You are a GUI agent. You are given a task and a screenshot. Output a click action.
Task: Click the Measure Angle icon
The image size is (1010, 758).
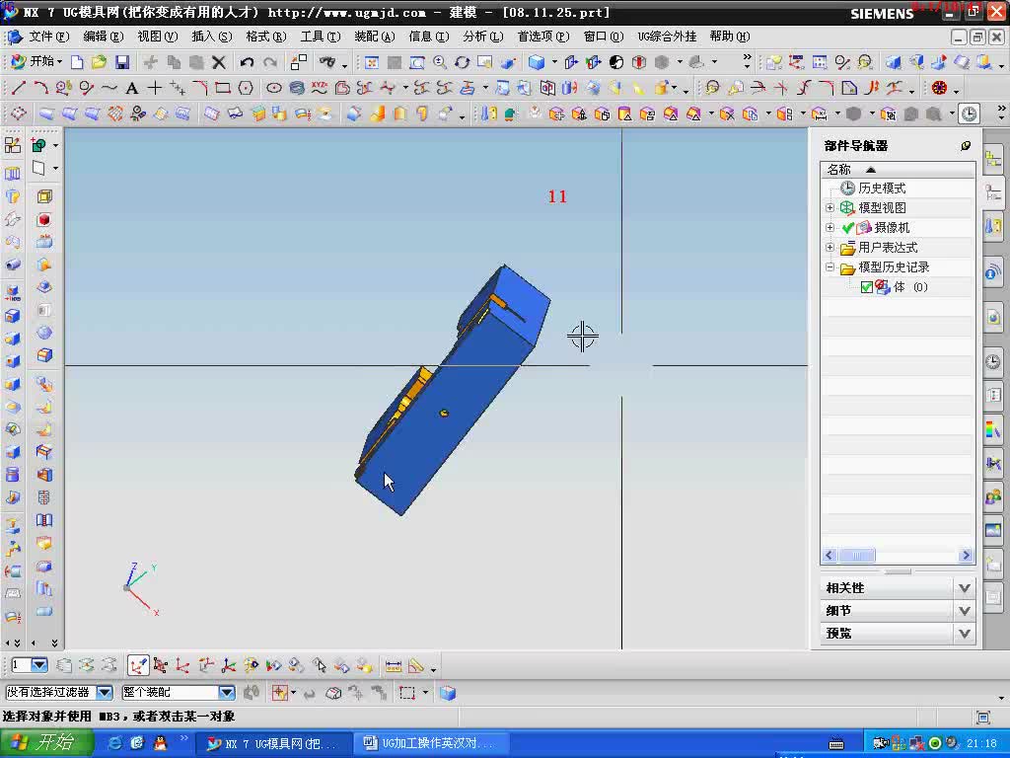[x=416, y=666]
